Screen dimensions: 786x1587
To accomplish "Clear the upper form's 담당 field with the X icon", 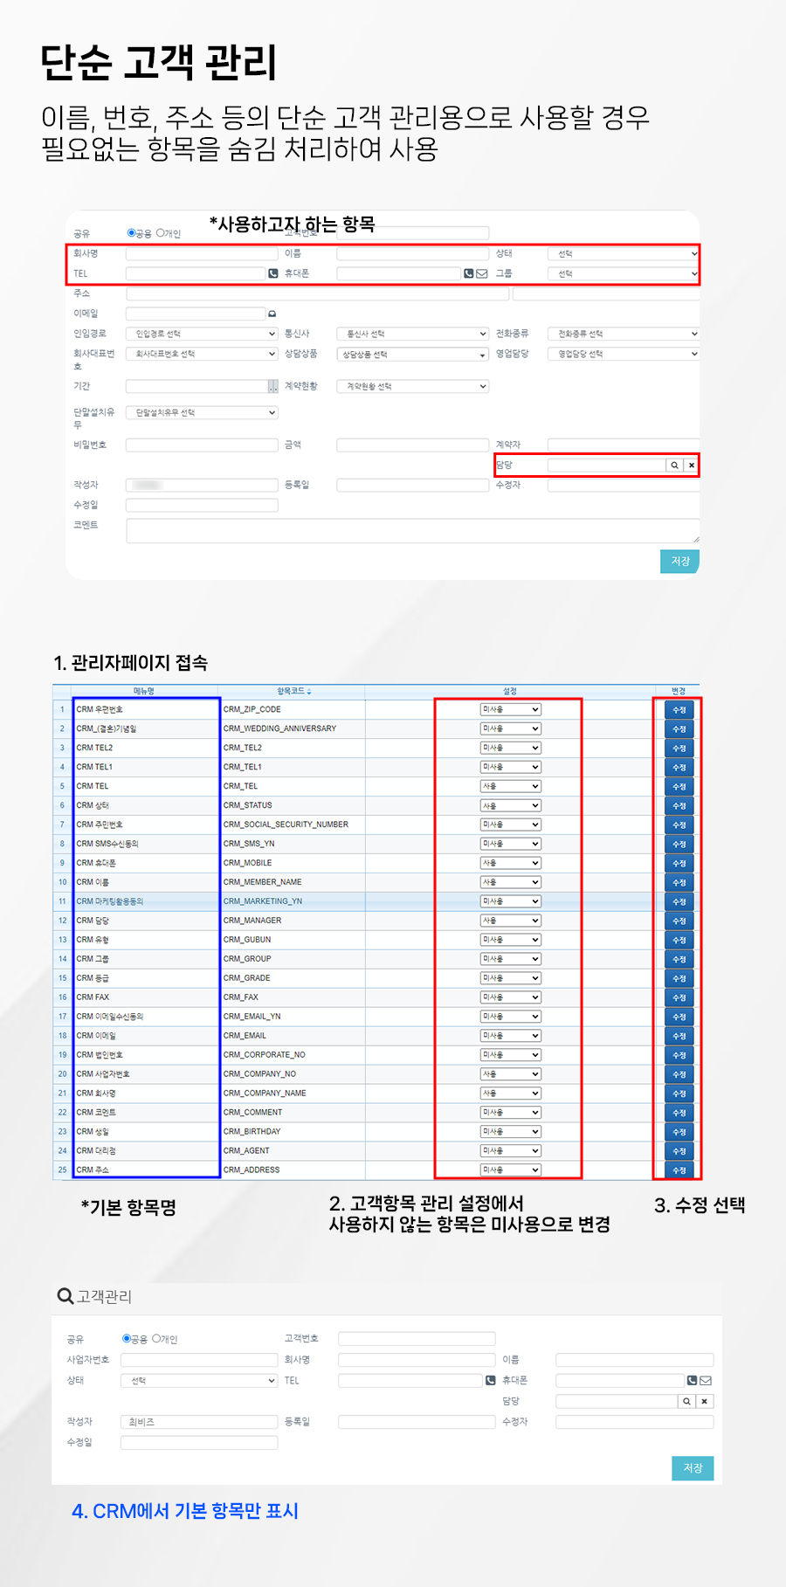I will [x=692, y=466].
